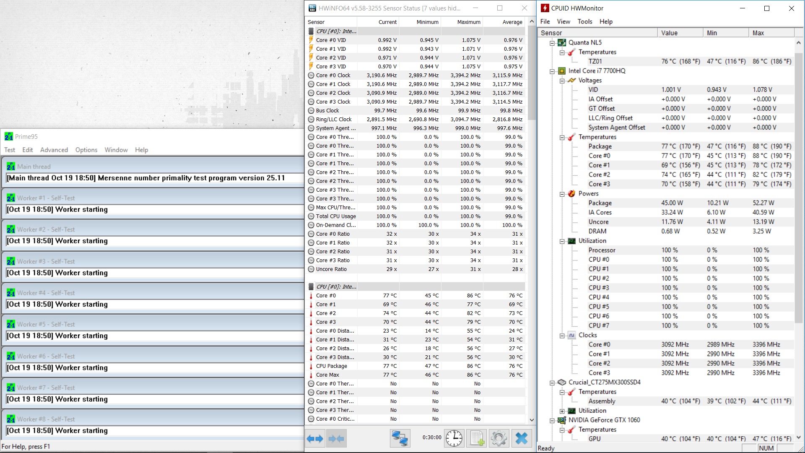
Task: Click the collapse columns arrows button in HWiNFO
Action: coord(336,439)
